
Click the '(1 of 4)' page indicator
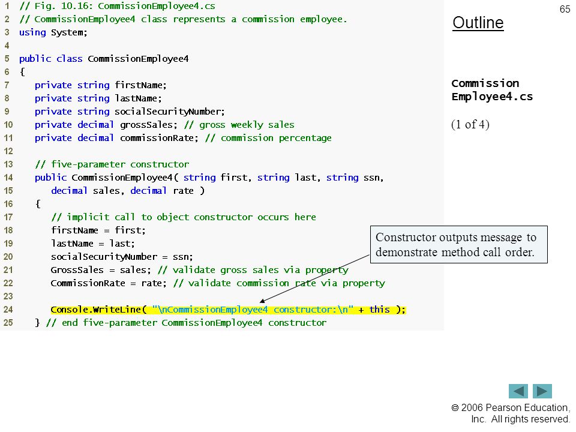470,125
